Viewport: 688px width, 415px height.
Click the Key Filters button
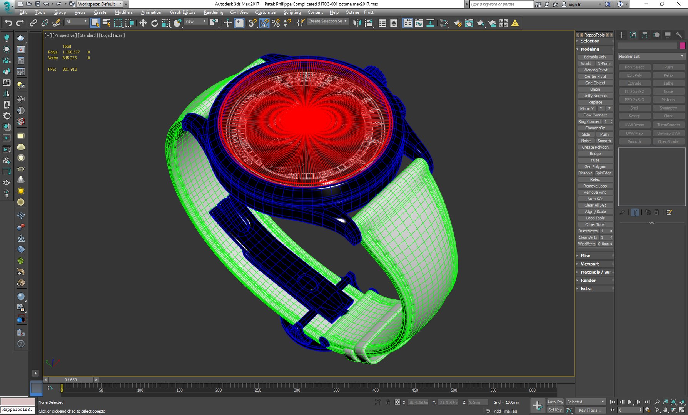[x=590, y=410]
